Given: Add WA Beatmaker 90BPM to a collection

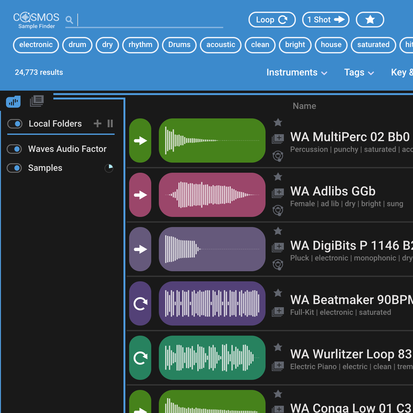Looking at the screenshot, I should click(x=278, y=312).
